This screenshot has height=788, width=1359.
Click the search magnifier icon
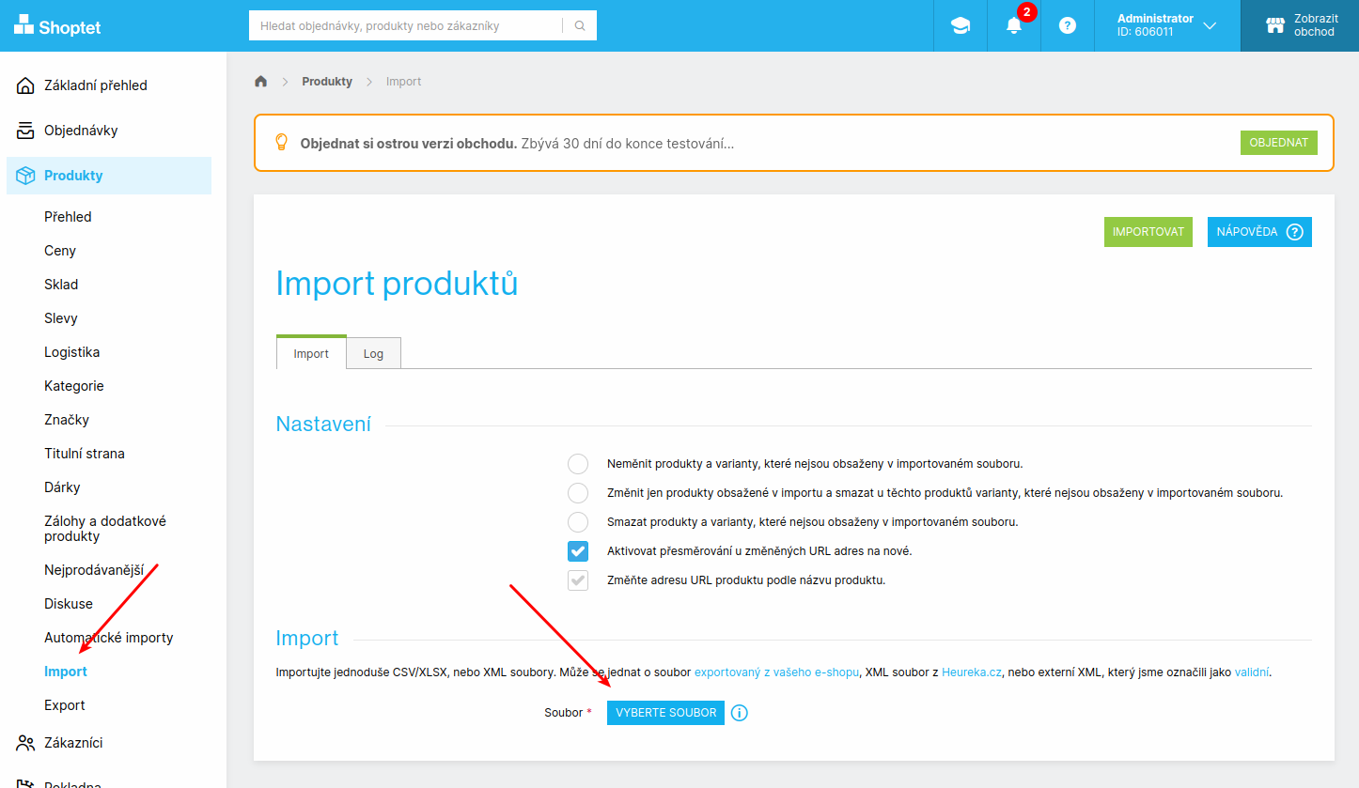pyautogui.click(x=580, y=26)
